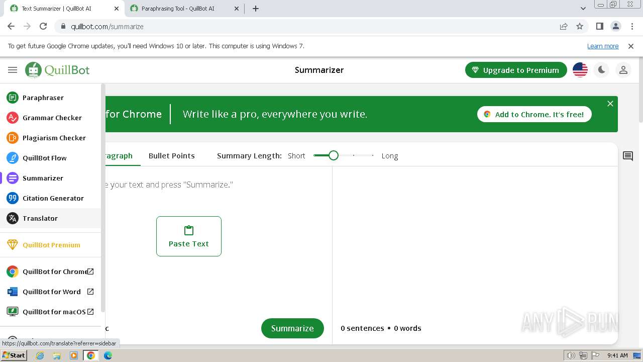Open QuillBot Premium in the sidebar
Screen dimensions: 643x362
pos(50,245)
